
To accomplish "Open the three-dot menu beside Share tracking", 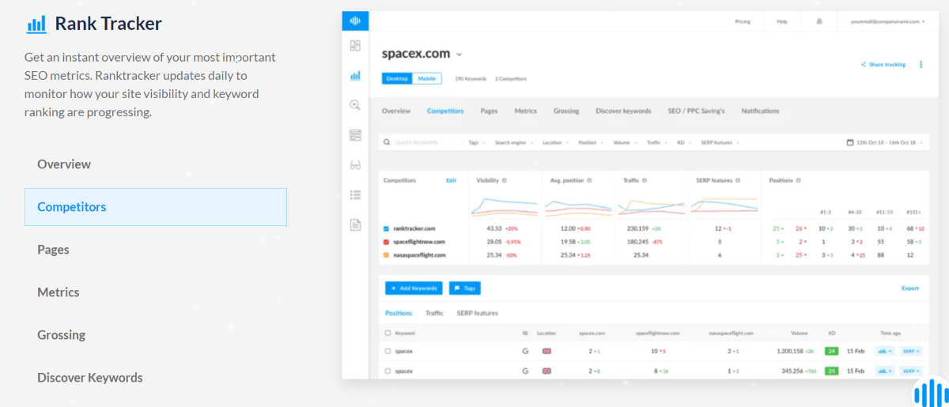I will (x=921, y=65).
